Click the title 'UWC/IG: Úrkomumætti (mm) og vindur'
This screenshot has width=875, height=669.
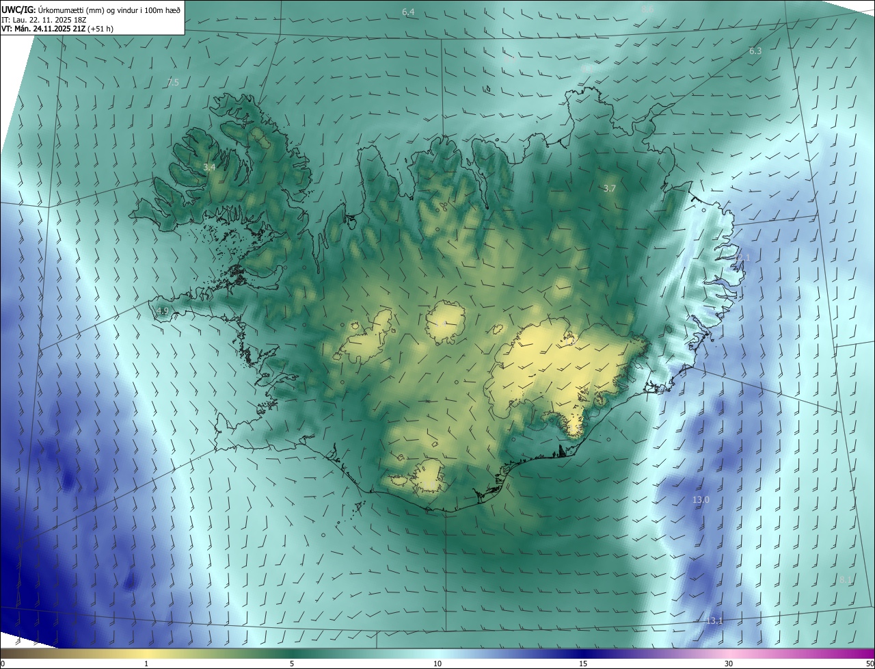(91, 10)
